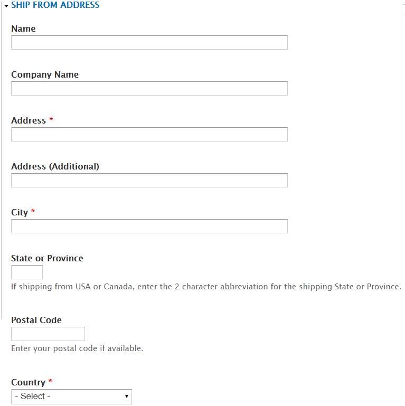
Task: Focus the Address (Additional) text box
Action: (x=149, y=180)
